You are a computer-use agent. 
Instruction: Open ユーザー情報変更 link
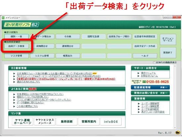[150, 106]
